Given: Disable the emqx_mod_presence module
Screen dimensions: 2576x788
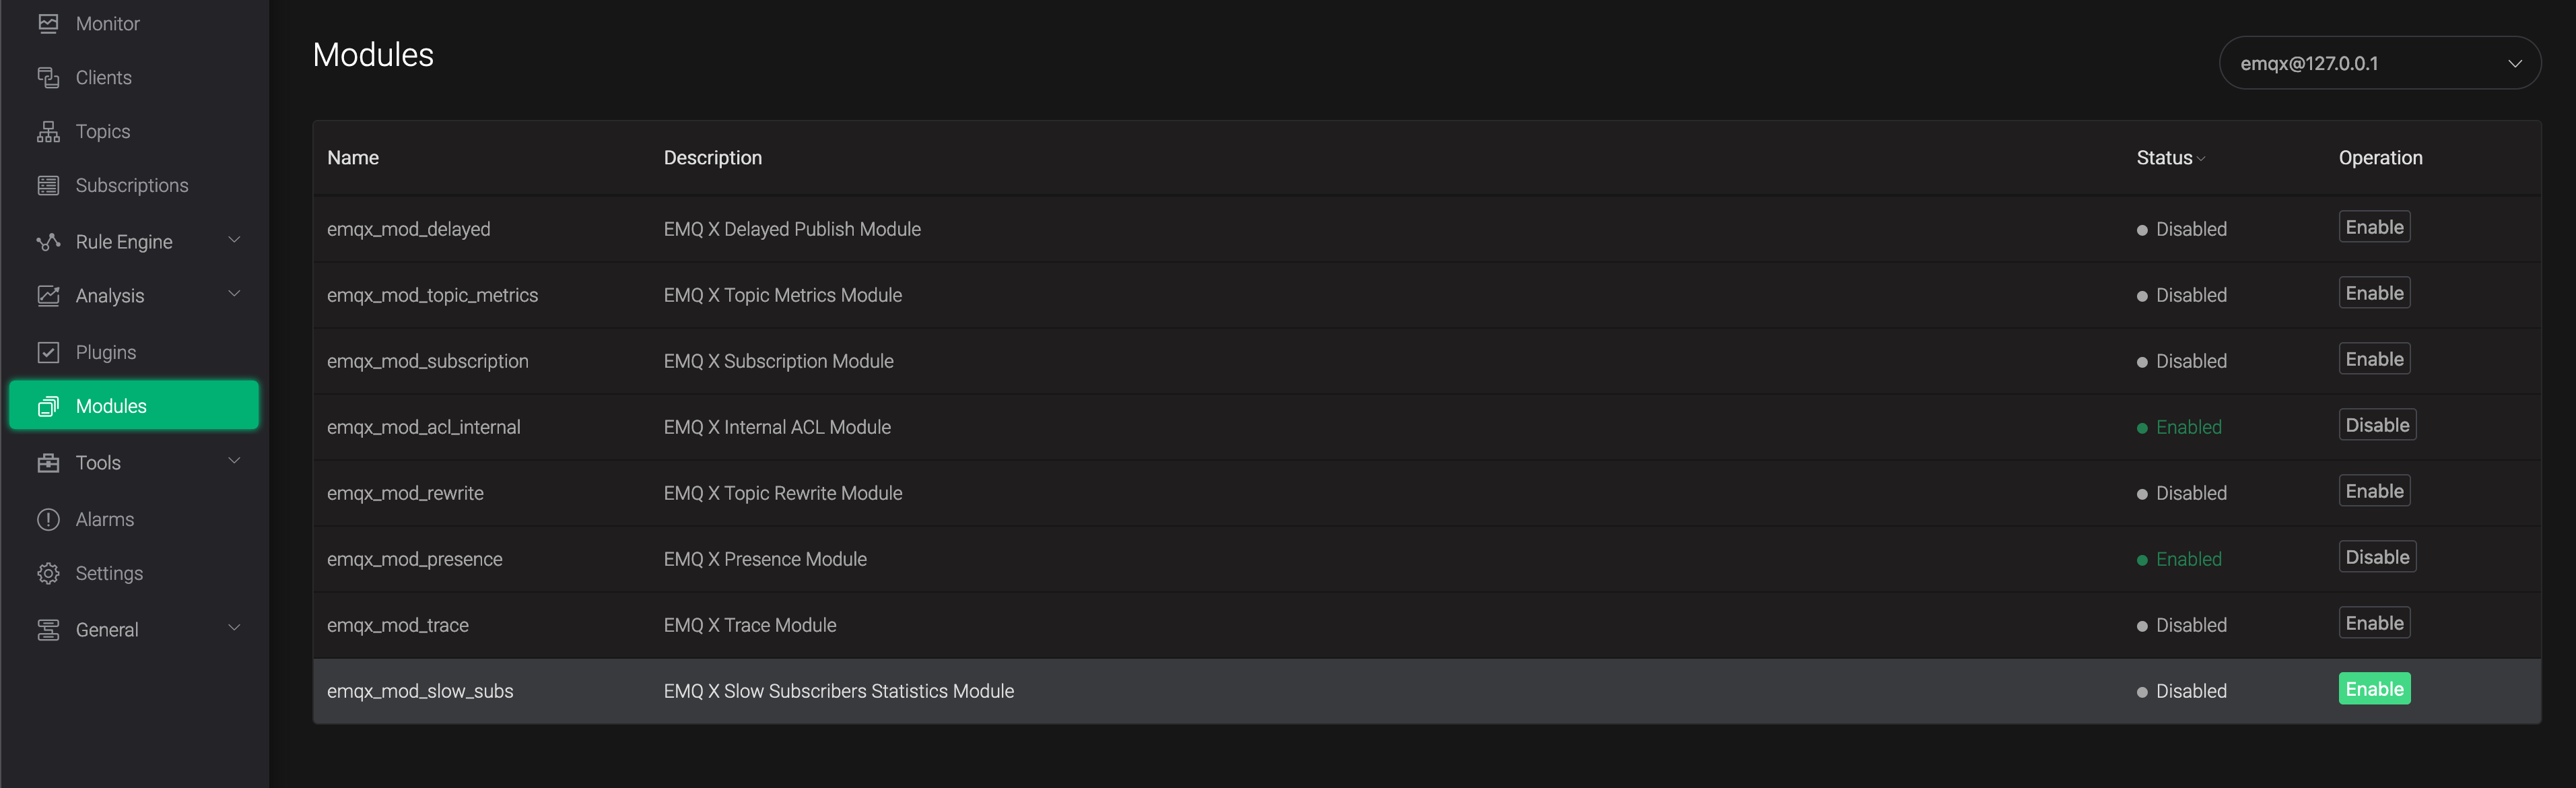Looking at the screenshot, I should tap(2376, 557).
